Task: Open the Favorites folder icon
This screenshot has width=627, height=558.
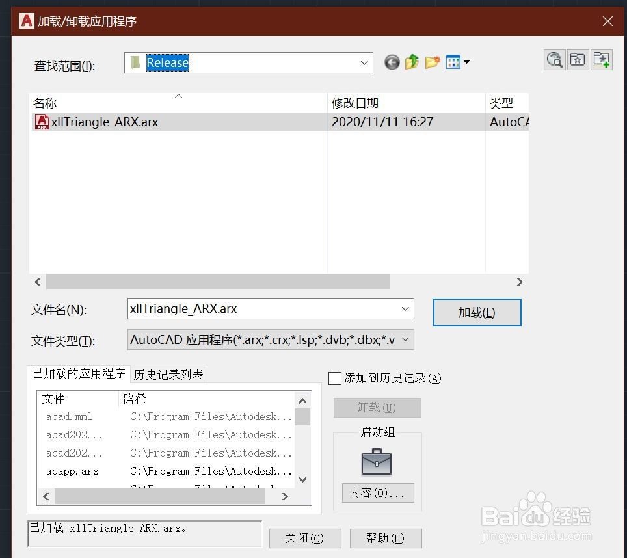Action: point(578,60)
